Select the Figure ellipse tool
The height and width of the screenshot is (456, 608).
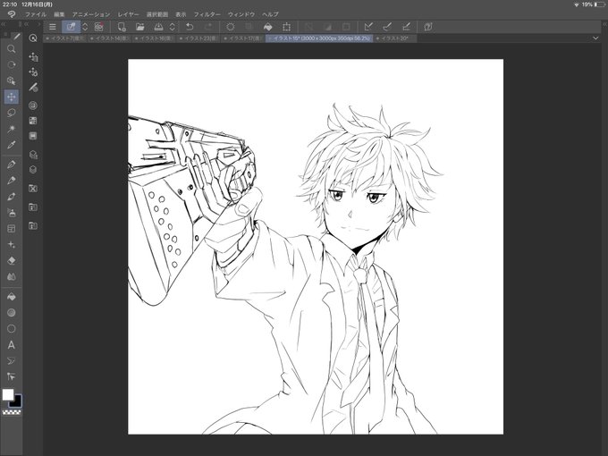(12, 329)
